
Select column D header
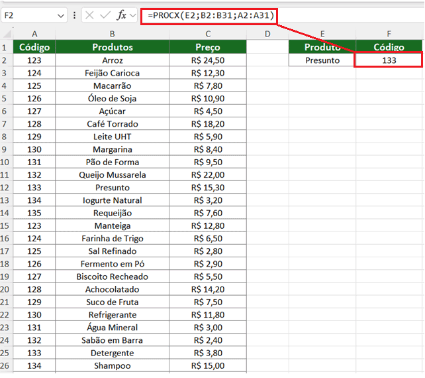pos(267,34)
